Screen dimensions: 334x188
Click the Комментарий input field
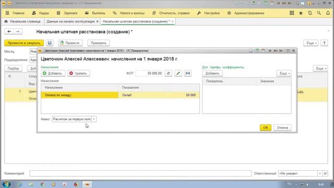140,173
